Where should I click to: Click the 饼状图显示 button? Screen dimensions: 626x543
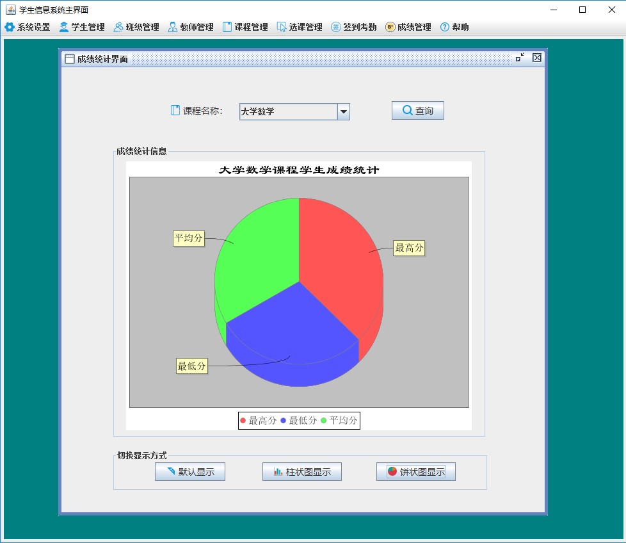[x=415, y=471]
